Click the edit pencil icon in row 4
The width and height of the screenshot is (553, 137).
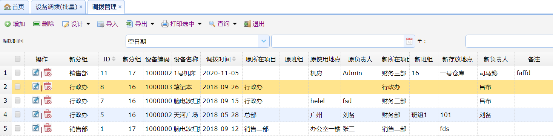click(x=36, y=114)
